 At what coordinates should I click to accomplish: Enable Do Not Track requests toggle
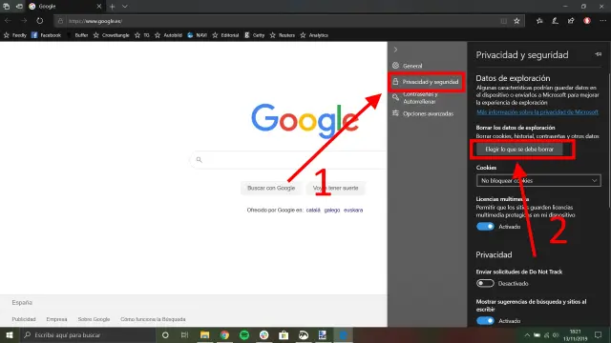coord(485,283)
